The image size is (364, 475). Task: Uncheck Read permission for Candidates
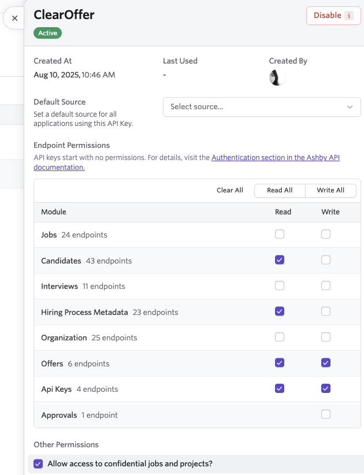coord(280,260)
